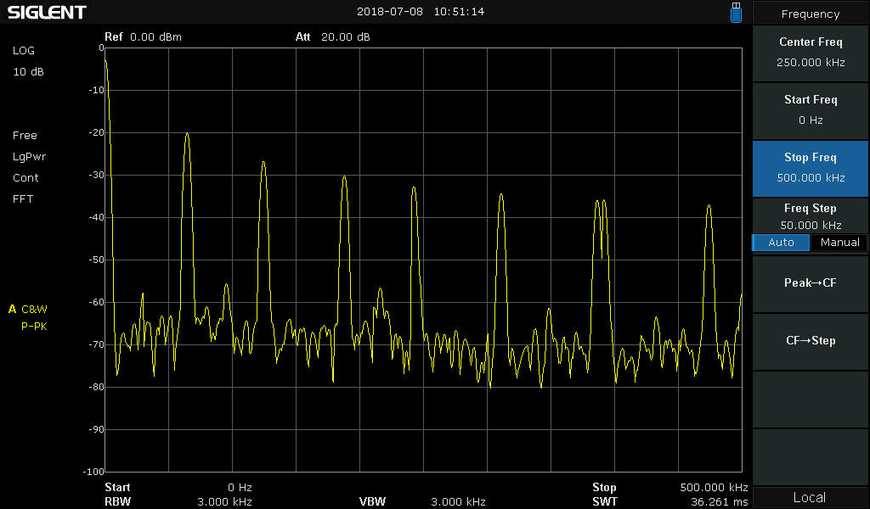
Task: Select the highlighted Stop Freq softkey
Action: coord(811,167)
